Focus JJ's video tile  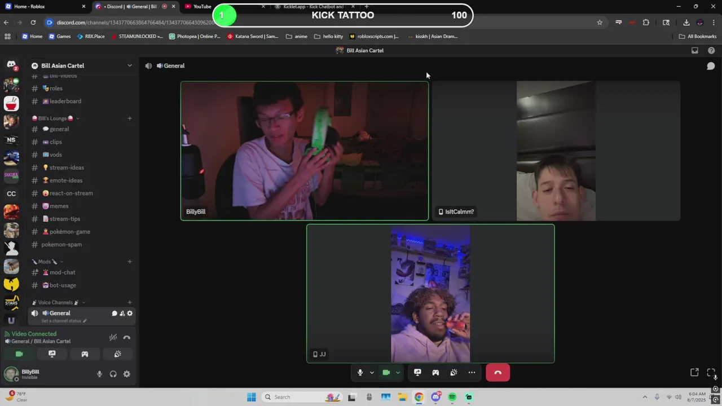tap(430, 294)
